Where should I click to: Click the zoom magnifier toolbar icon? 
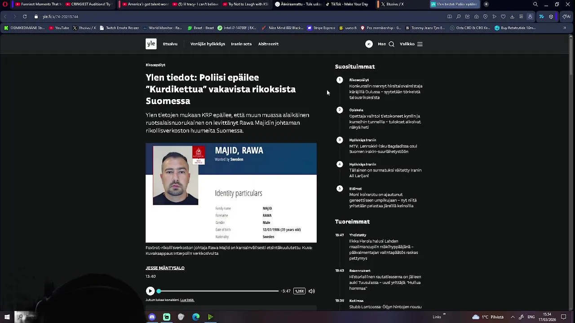click(459, 17)
